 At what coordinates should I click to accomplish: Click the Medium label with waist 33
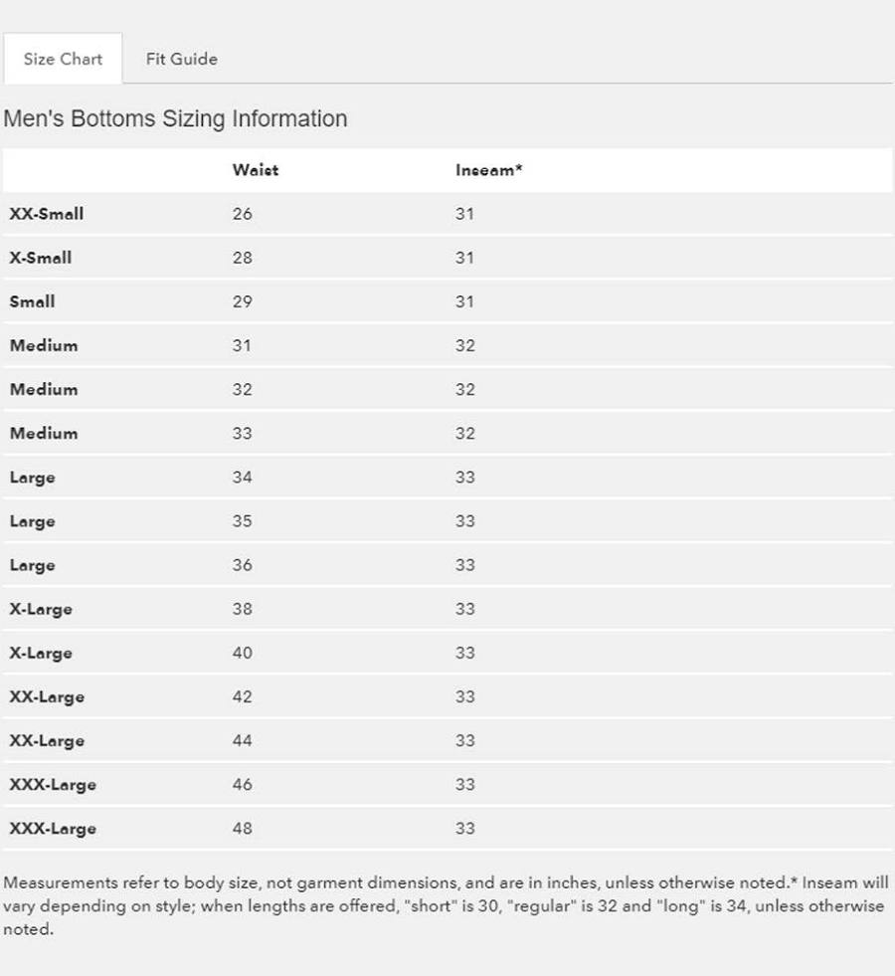point(44,433)
